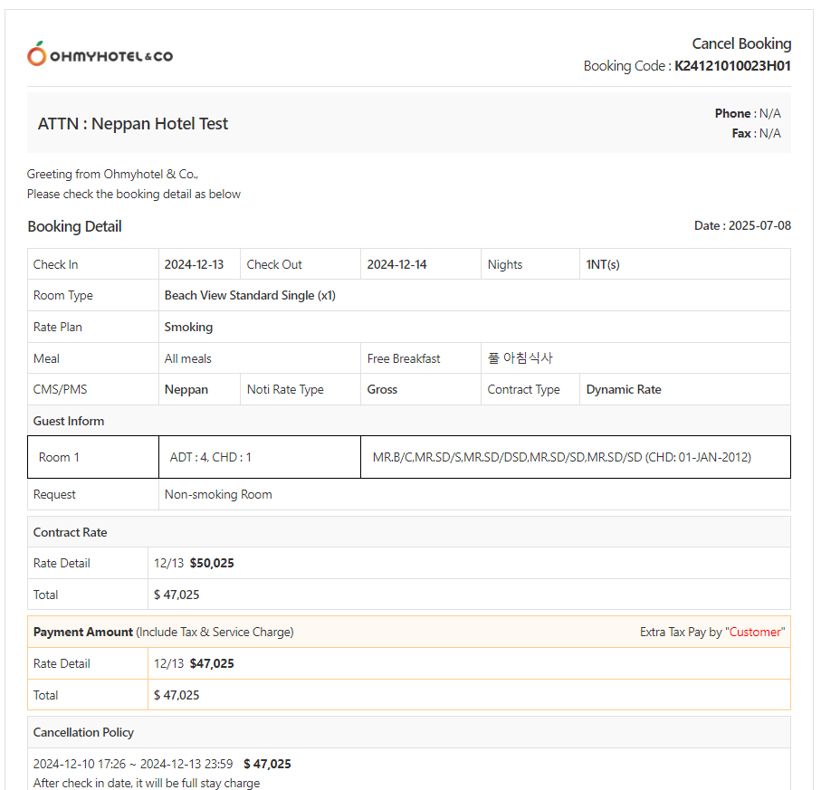Viewport: 821px width, 790px height.
Task: Click the Dynamic Rate contract type value
Action: [x=624, y=389]
